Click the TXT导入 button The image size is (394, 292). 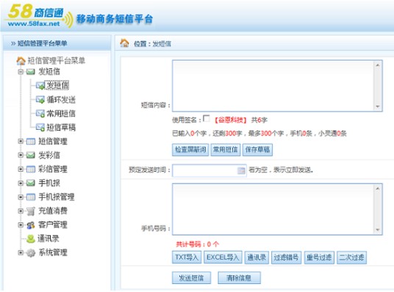[187, 258]
